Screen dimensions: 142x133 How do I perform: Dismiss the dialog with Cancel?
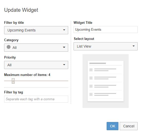pyautogui.click(x=129, y=126)
